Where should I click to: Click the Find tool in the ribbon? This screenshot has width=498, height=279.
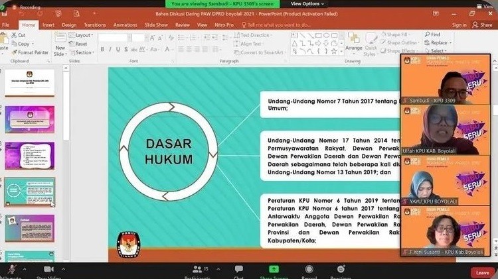coord(432,34)
